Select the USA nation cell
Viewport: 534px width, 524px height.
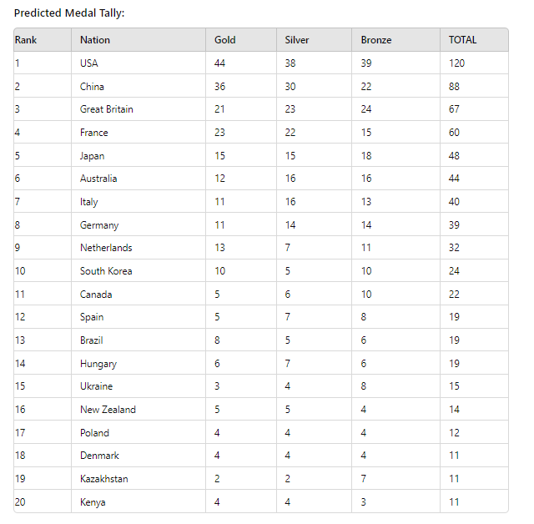pos(89,63)
